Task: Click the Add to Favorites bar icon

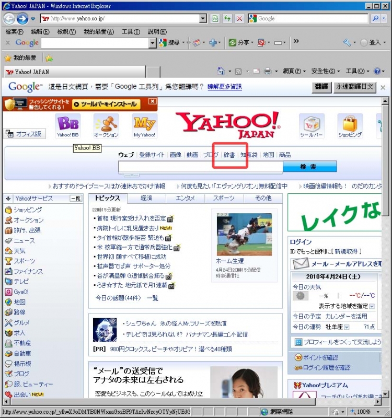Action: (x=49, y=58)
